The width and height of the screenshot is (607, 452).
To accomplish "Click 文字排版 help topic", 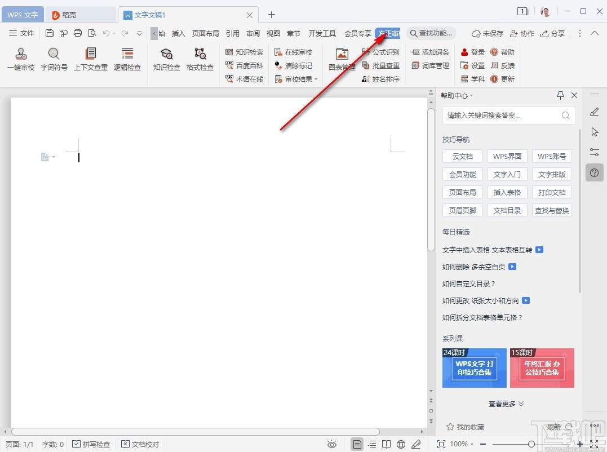I will [x=552, y=175].
